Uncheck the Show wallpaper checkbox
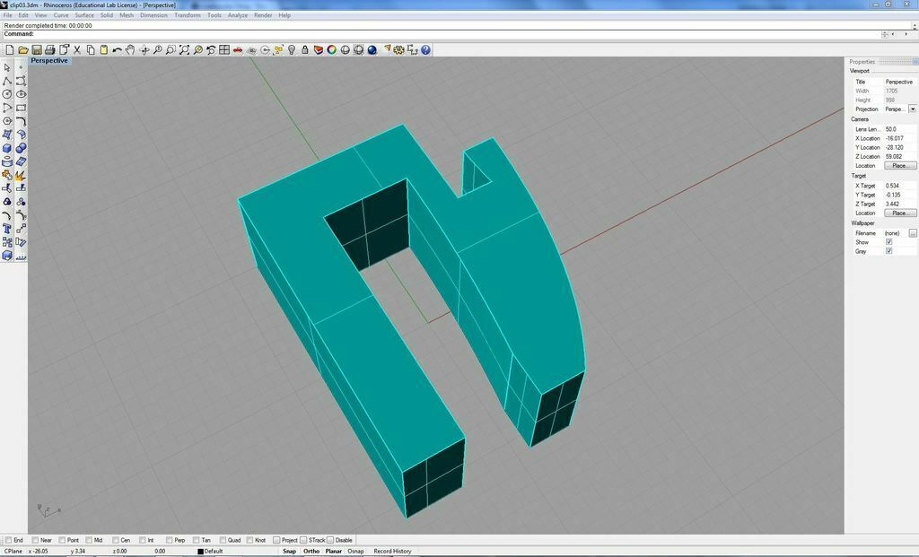This screenshot has width=919, height=557. (x=888, y=241)
